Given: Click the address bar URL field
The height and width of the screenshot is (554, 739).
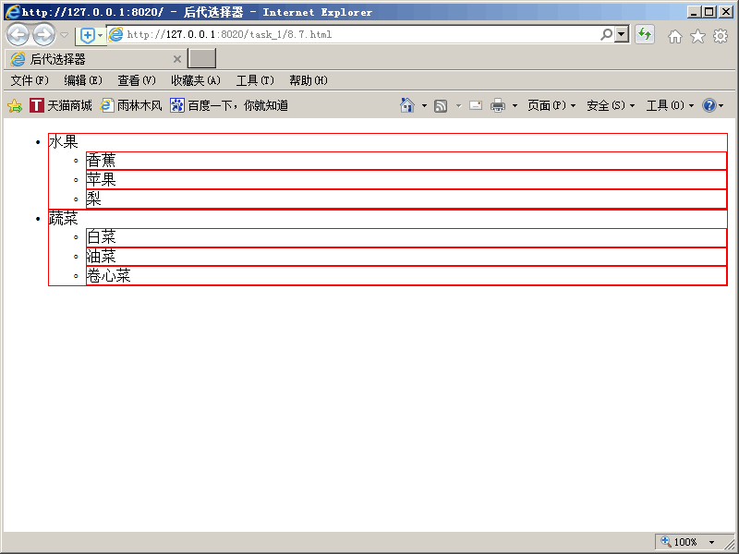Looking at the screenshot, I should coord(354,34).
